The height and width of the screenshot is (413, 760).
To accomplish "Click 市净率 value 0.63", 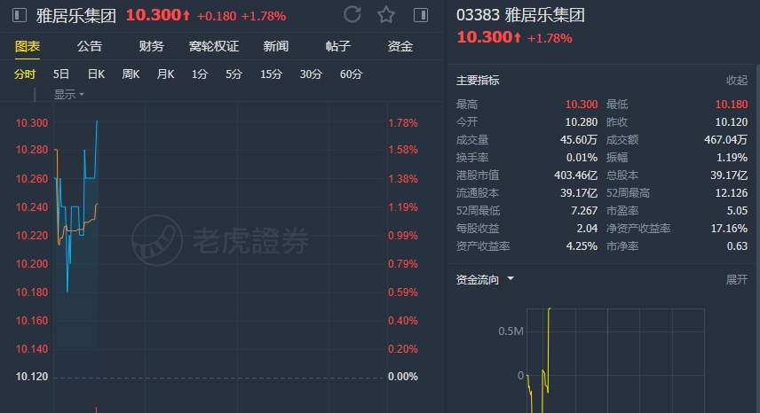I will pyautogui.click(x=737, y=246).
